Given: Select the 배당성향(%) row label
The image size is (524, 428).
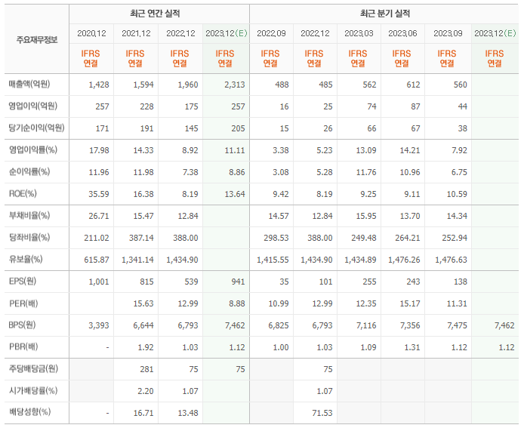Looking at the screenshot, I should 29,413.
